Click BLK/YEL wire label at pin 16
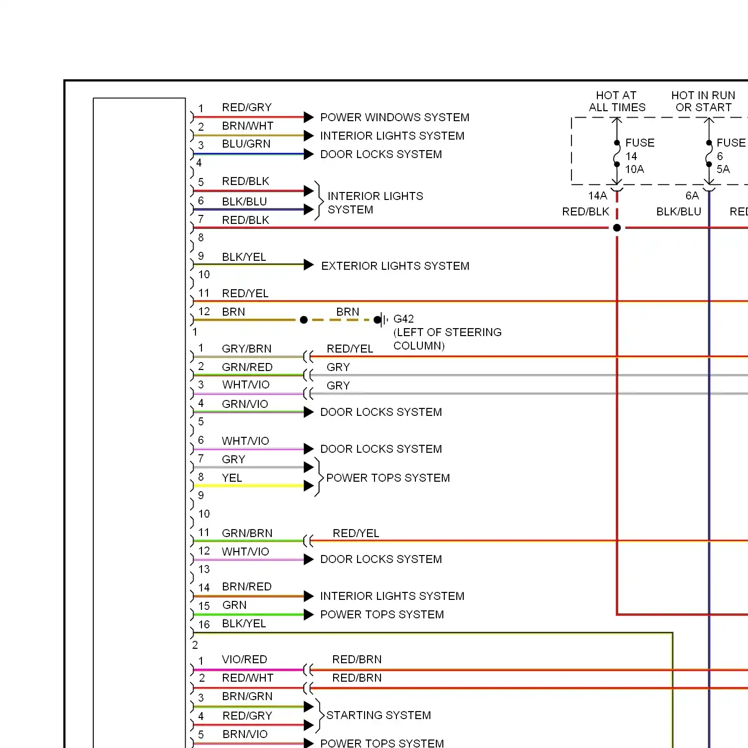This screenshot has height=748, width=748. tap(244, 623)
